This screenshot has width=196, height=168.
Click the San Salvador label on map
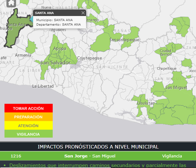(x=55, y=63)
